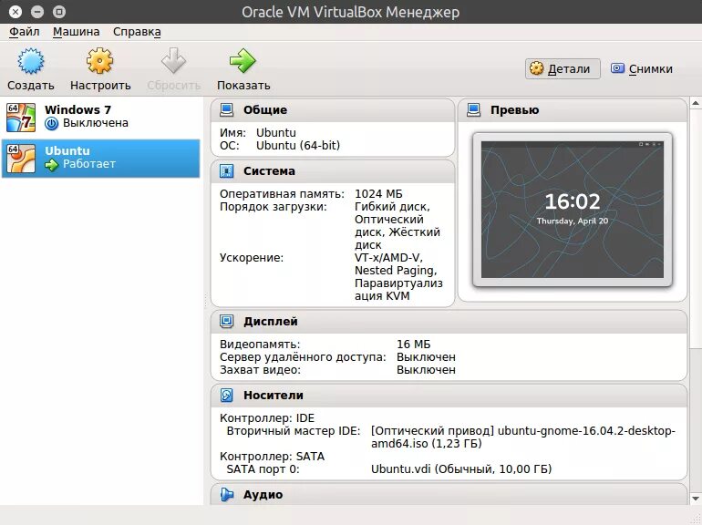Click the 1024 МБ memory value

click(x=378, y=194)
